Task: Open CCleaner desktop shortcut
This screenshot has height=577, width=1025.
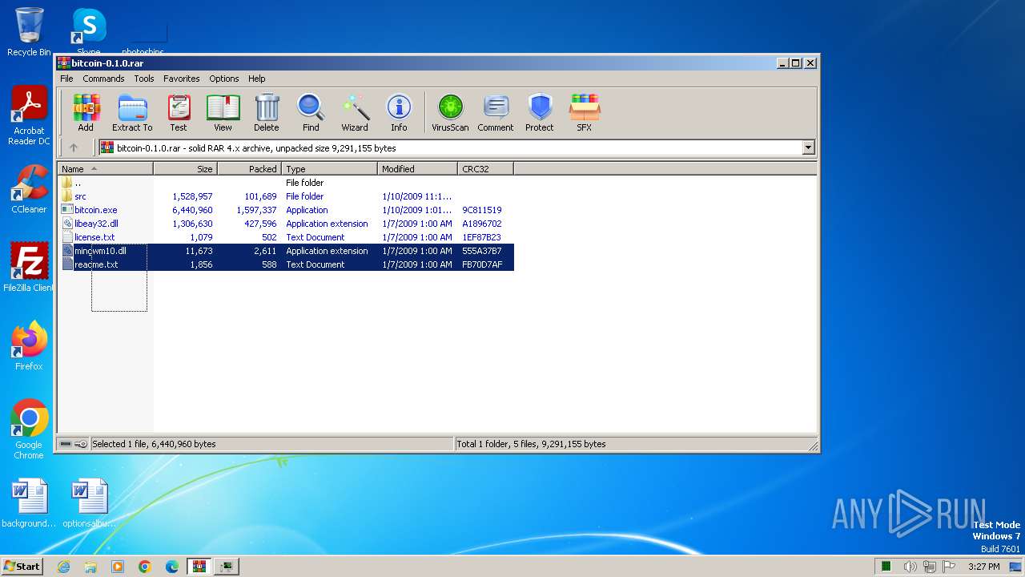Action: [x=29, y=189]
